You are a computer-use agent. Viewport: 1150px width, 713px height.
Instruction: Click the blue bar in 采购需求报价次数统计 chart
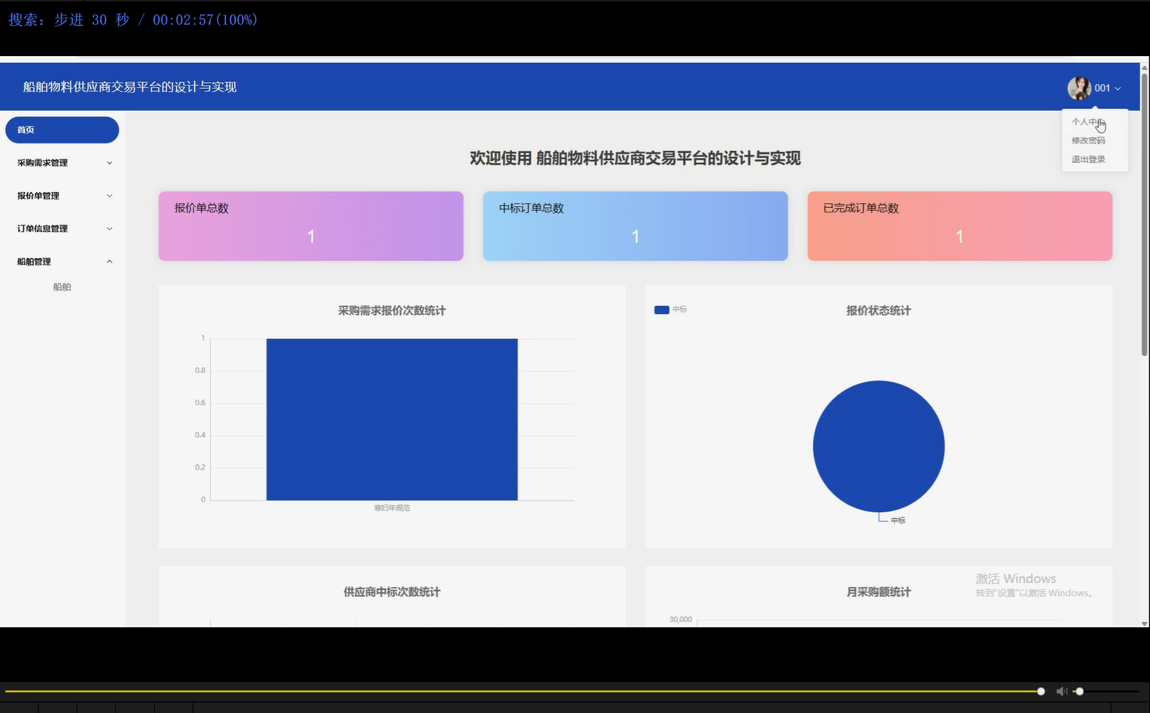click(391, 419)
